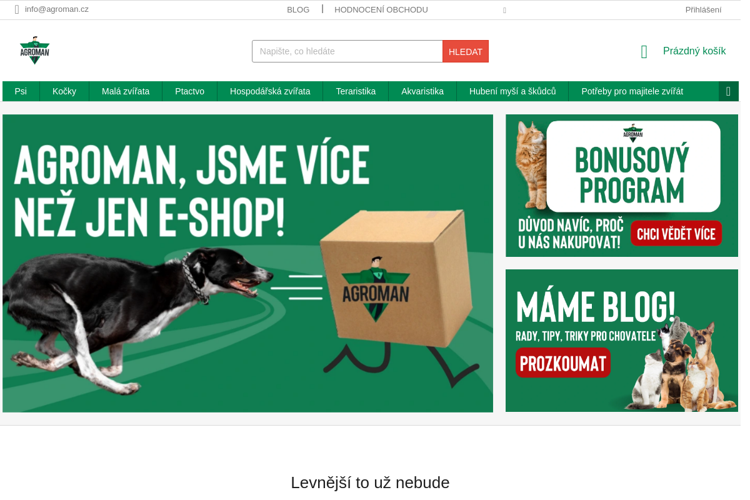Open the more categories icon in navigation
Screen dimensions: 750x500
[729, 91]
